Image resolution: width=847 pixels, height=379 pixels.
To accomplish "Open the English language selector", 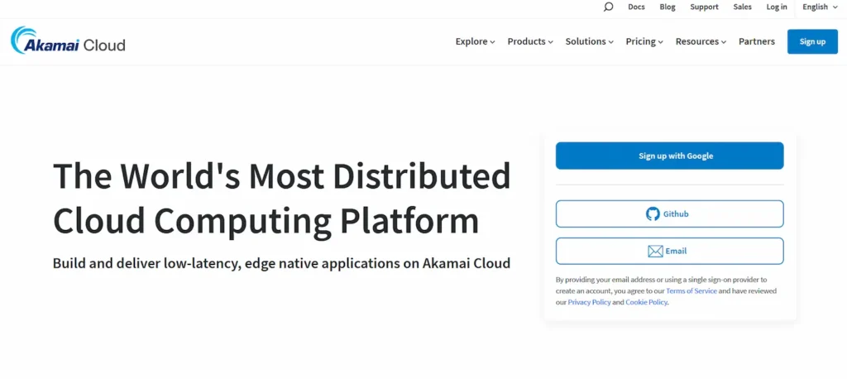I will point(820,7).
